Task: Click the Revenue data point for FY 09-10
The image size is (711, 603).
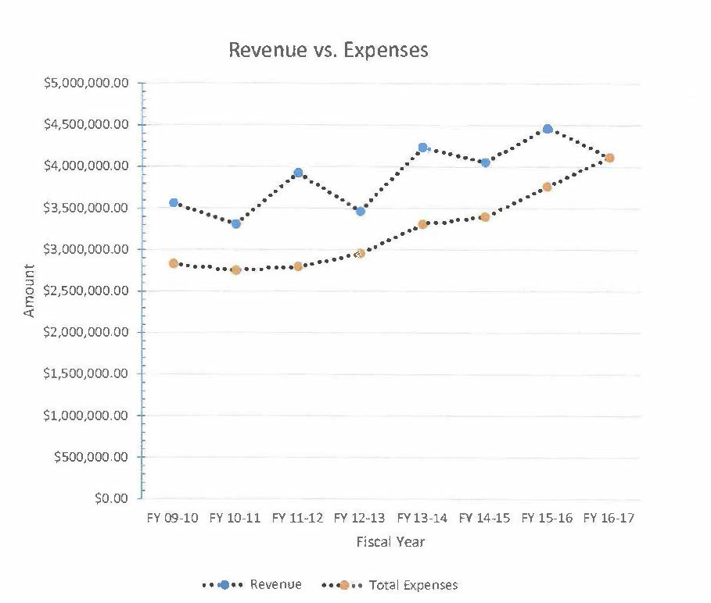Action: click(x=174, y=203)
